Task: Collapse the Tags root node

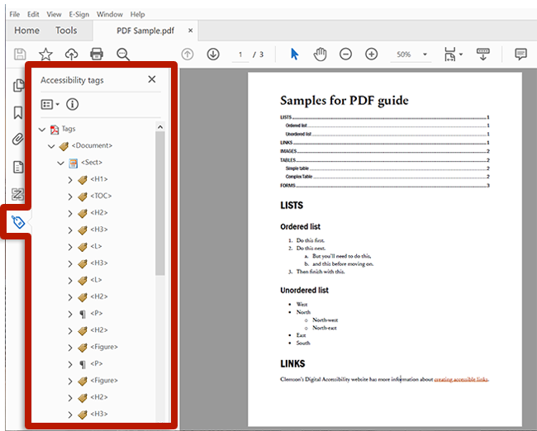Action: click(42, 130)
